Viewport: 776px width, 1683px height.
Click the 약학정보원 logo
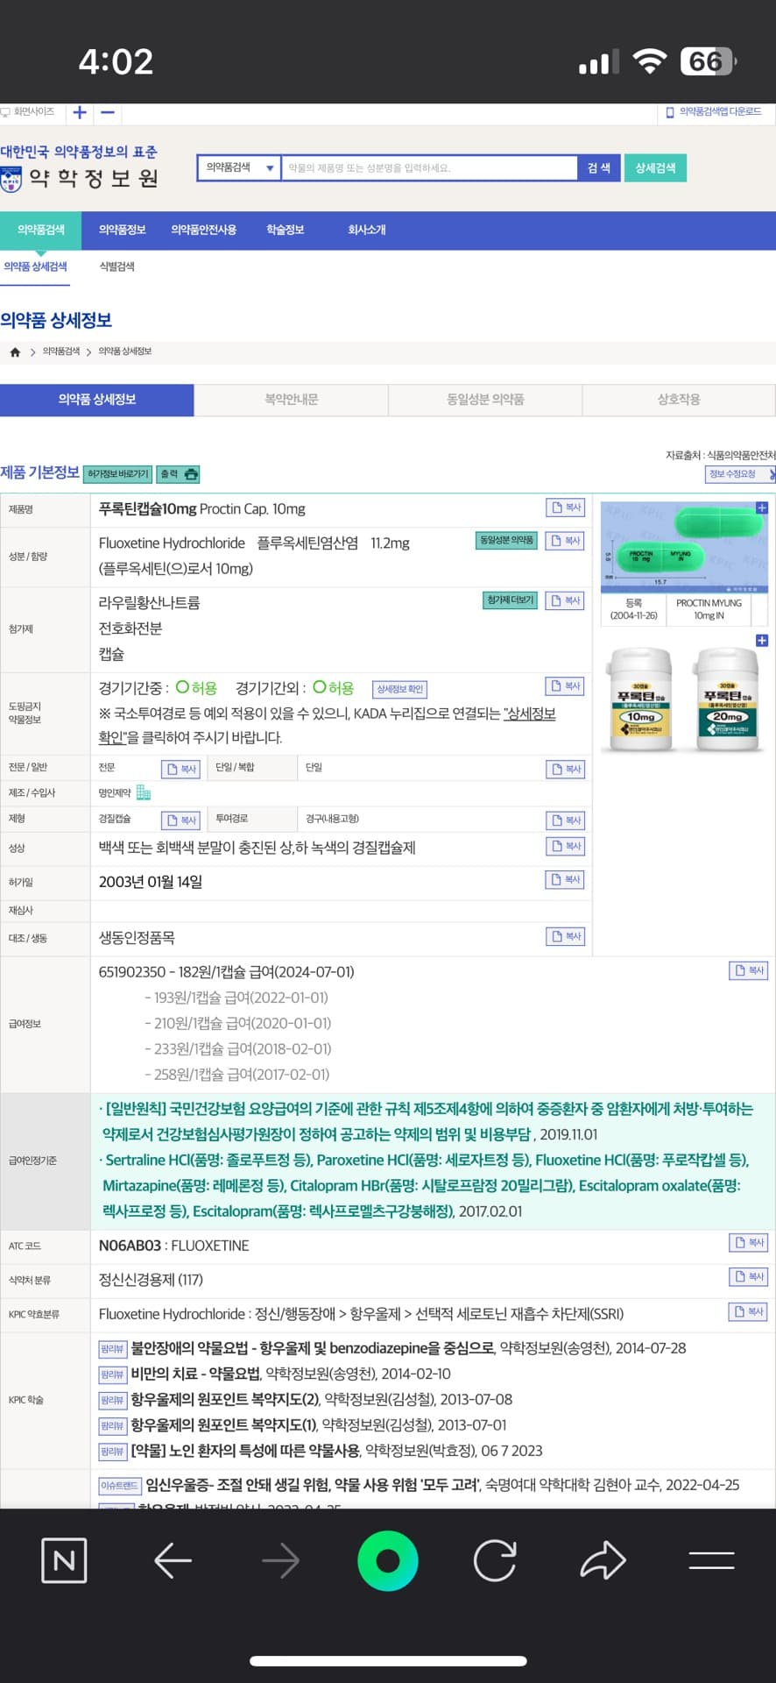80,168
